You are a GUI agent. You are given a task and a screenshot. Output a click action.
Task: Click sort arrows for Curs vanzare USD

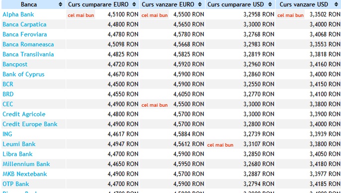(x=337, y=4)
